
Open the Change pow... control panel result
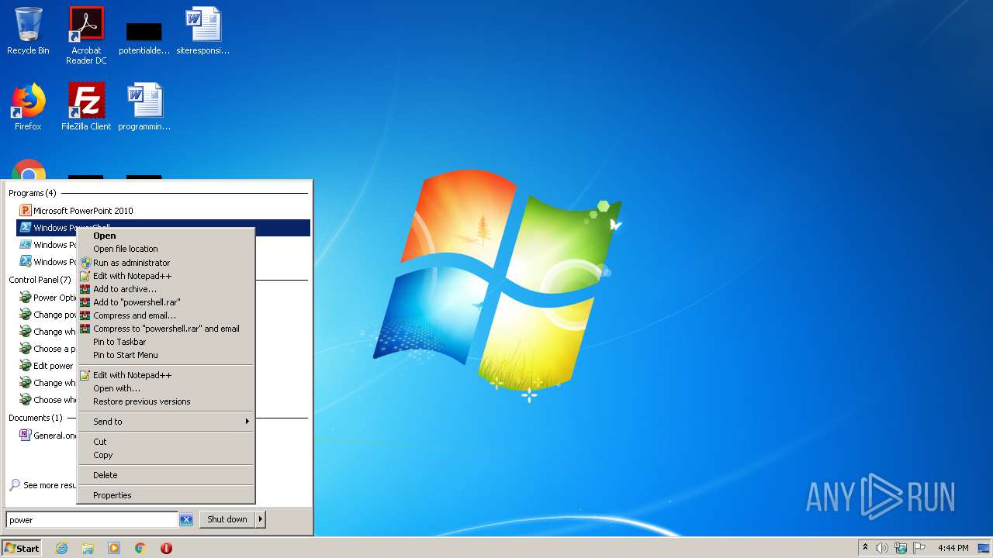(47, 315)
